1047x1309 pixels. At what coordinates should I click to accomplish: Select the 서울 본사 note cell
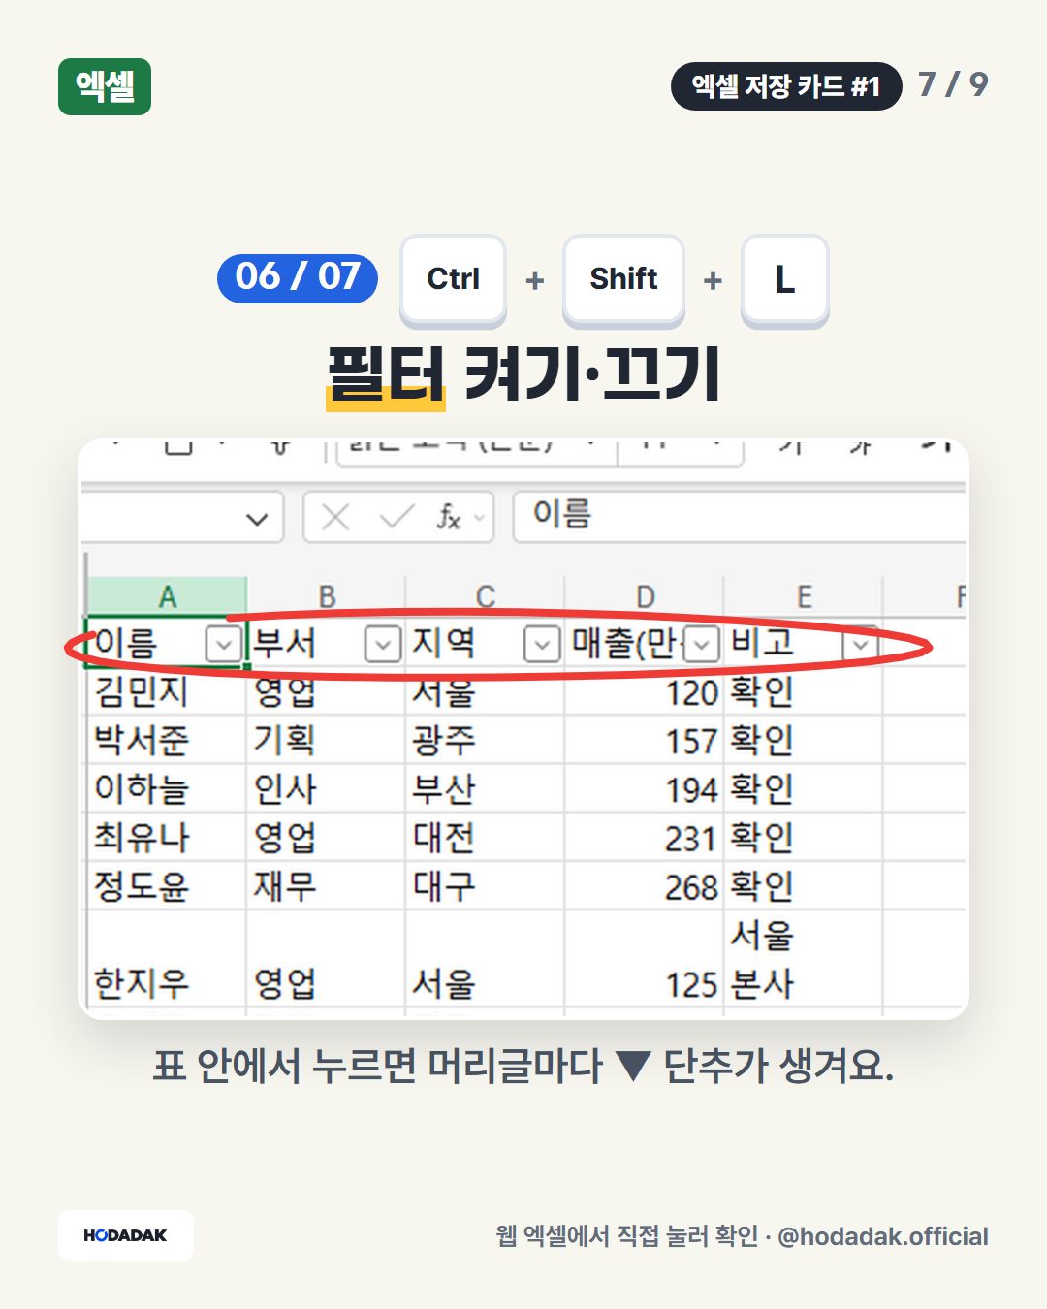pyautogui.click(x=804, y=960)
